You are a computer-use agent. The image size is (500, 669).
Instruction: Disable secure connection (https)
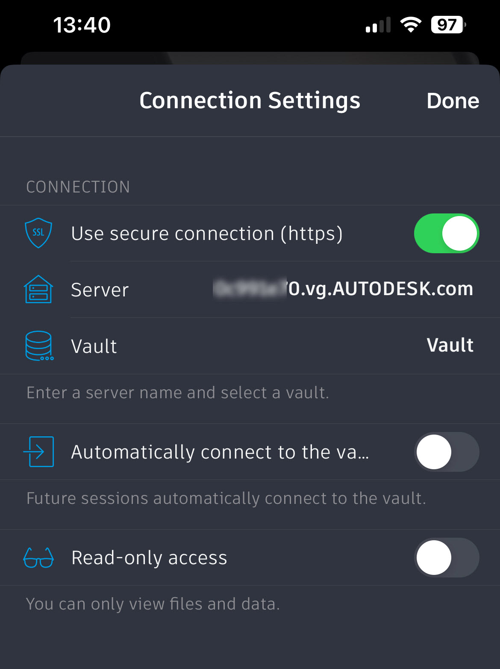click(x=447, y=233)
